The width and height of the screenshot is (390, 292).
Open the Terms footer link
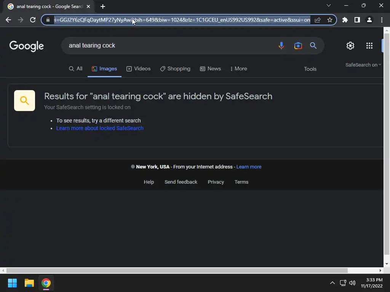click(241, 182)
